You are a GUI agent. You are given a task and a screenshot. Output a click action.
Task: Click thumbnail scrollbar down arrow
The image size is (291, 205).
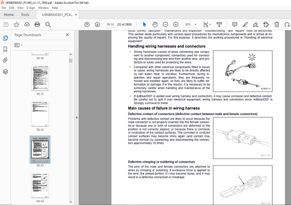(x=70, y=202)
